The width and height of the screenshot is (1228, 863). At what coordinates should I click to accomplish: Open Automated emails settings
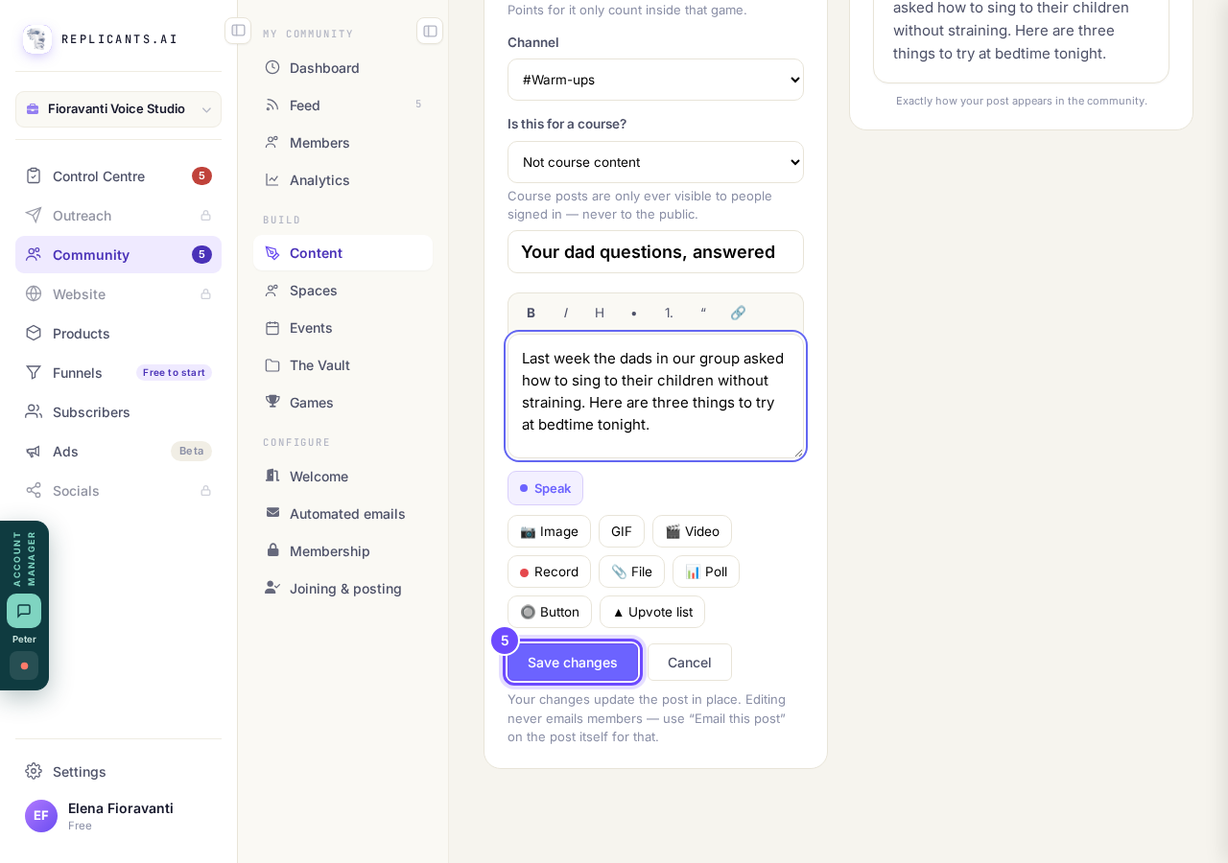point(342,514)
